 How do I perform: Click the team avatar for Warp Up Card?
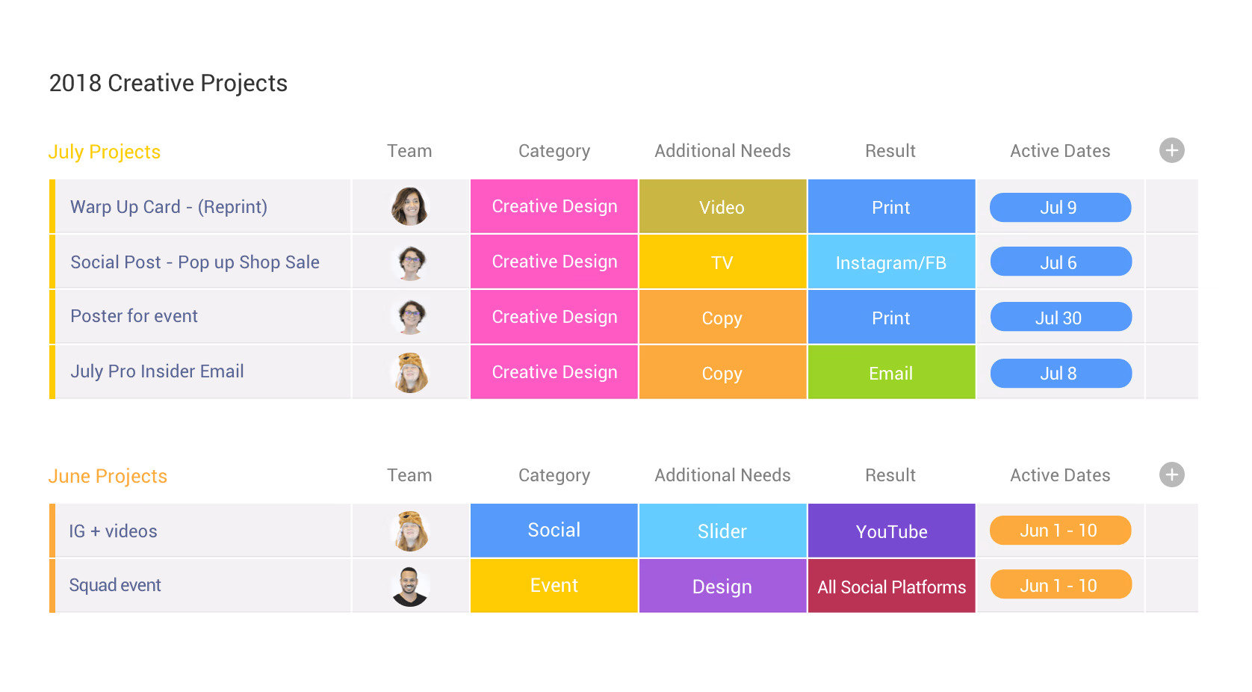(410, 207)
